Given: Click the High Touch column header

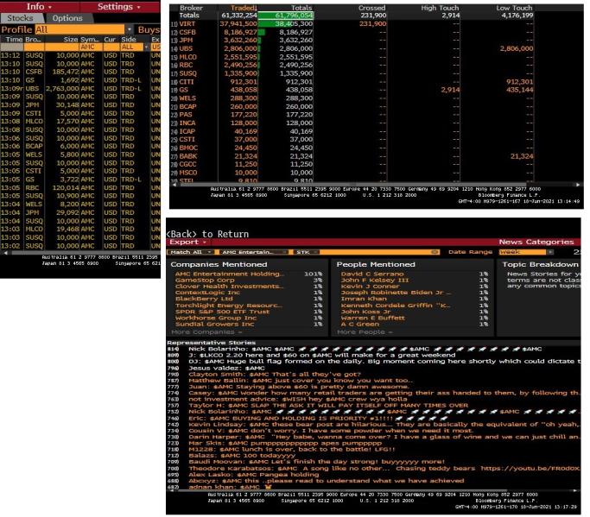Looking at the screenshot, I should pyautogui.click(x=440, y=8).
